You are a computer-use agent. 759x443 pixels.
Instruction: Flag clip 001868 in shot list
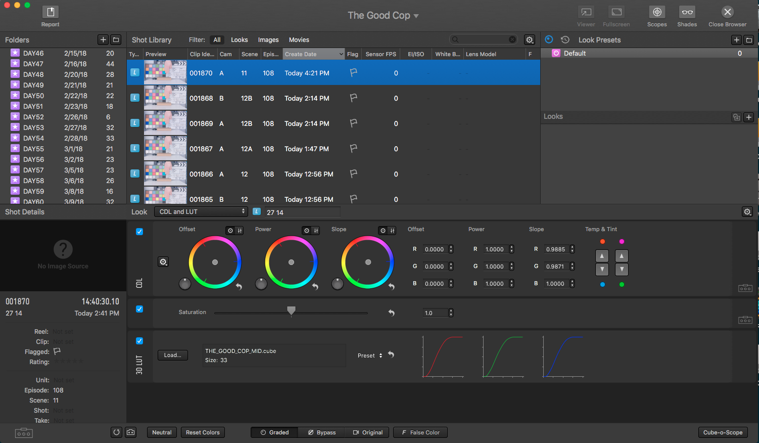click(x=354, y=98)
